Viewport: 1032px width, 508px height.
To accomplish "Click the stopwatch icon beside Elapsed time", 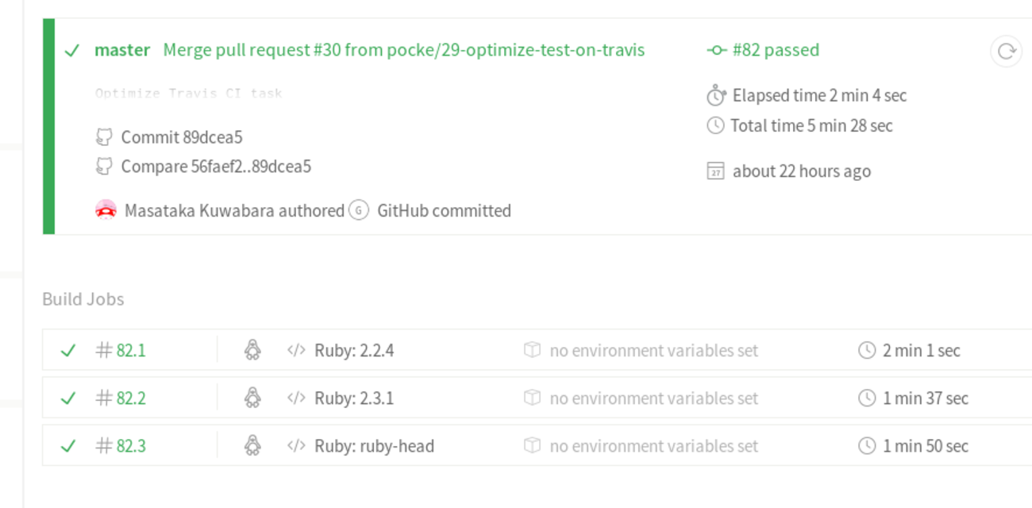I will [716, 96].
